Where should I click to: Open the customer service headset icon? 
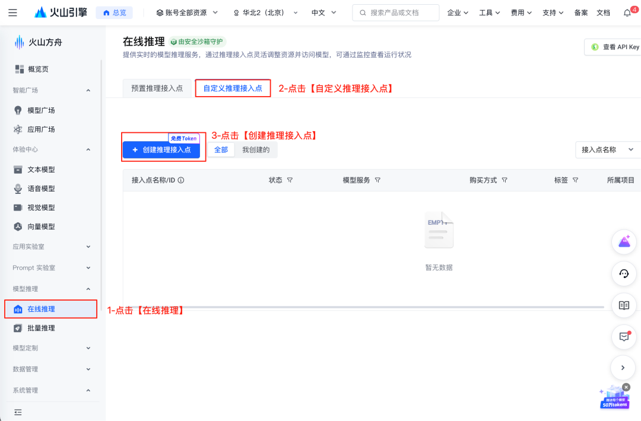[624, 273]
